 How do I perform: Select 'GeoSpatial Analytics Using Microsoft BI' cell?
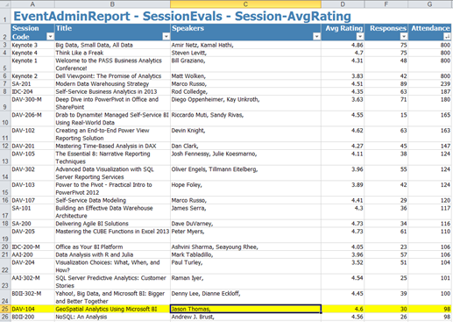112,309
